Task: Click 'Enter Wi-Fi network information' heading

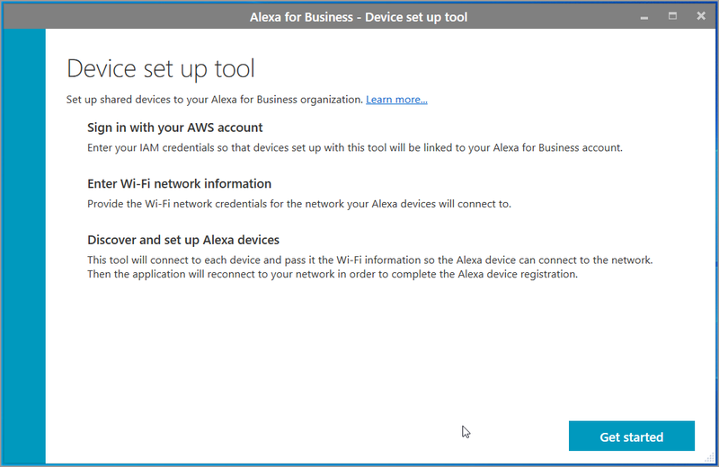Action: point(179,184)
